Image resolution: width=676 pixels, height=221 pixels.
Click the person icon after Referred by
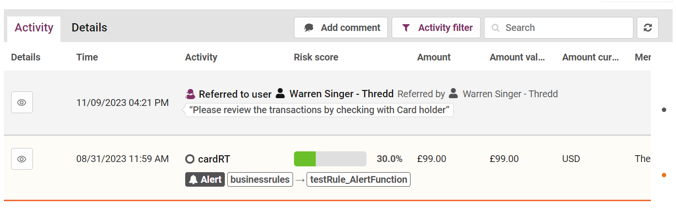pyautogui.click(x=454, y=93)
